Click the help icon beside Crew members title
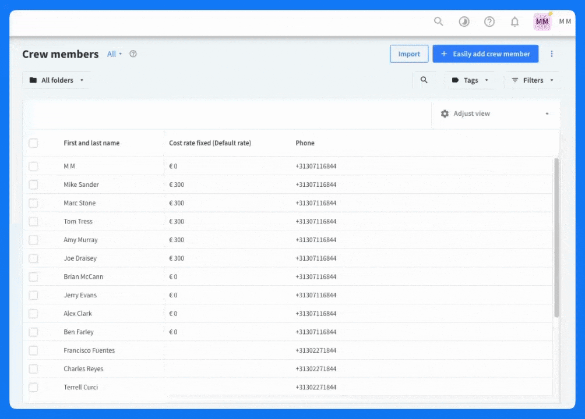The height and width of the screenshot is (419, 585). 133,54
